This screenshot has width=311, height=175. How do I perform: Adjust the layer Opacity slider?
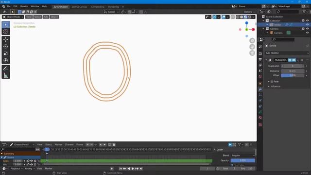[x=242, y=160]
